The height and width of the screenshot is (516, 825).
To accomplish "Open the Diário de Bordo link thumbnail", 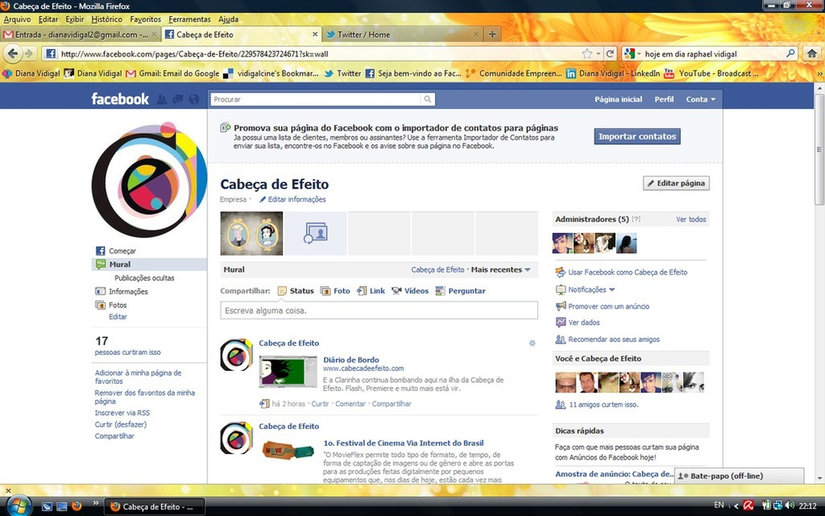I will tap(288, 371).
